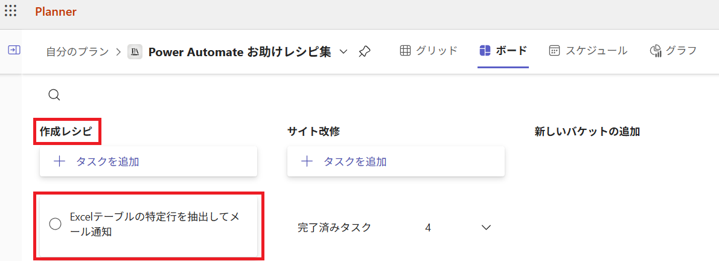Viewport: 719px width, 261px height.
Task: Go to 自分のプラン breadcrumb
Action: tap(77, 51)
